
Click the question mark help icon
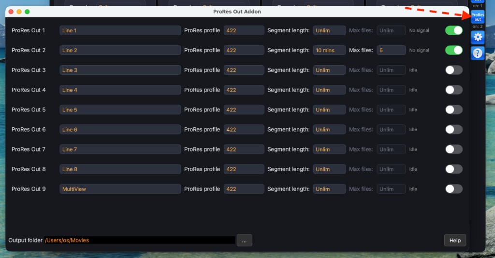click(478, 53)
